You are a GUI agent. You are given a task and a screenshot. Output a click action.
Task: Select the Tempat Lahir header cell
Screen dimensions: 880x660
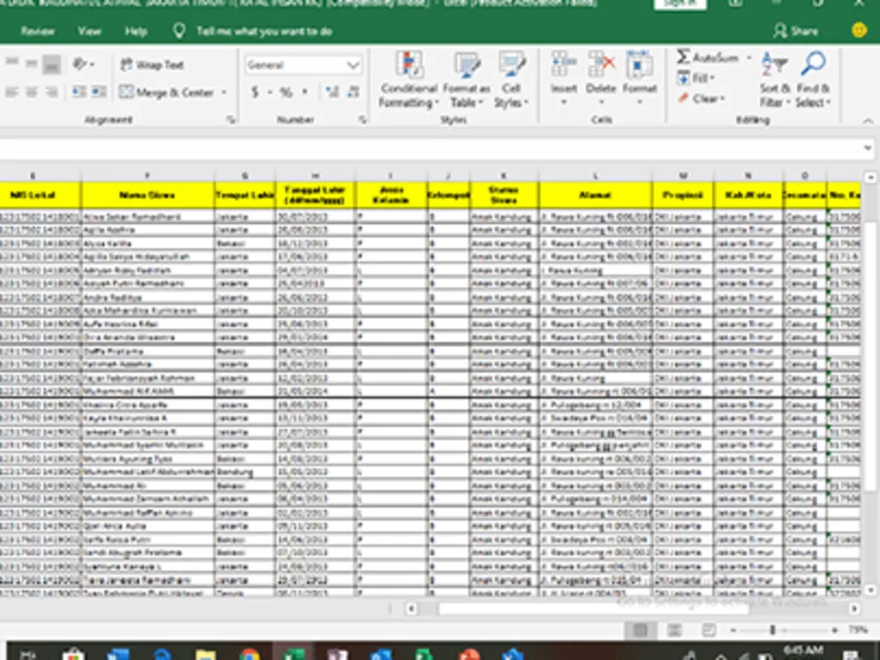tap(245, 195)
